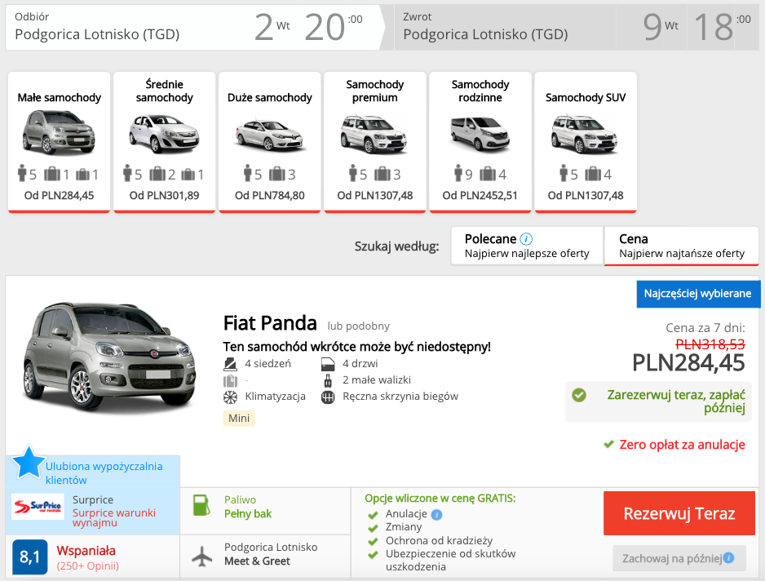Viewport: 765px width, 581px height.
Task: Click the Mini class tag
Action: click(x=239, y=418)
